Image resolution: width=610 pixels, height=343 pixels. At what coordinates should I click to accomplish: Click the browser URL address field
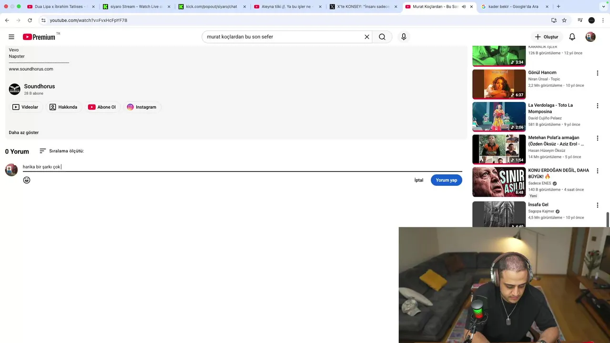tap(295, 20)
